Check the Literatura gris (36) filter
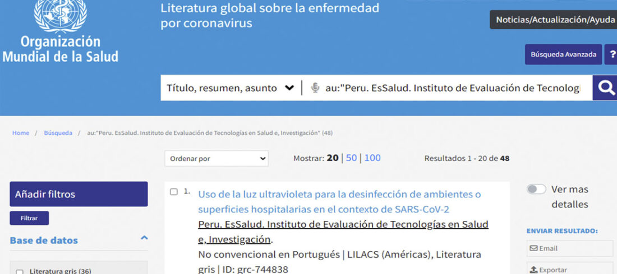The height and width of the screenshot is (274, 617). pyautogui.click(x=19, y=272)
